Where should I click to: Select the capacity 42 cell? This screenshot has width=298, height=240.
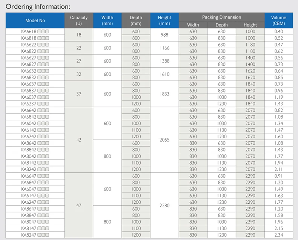79,140
